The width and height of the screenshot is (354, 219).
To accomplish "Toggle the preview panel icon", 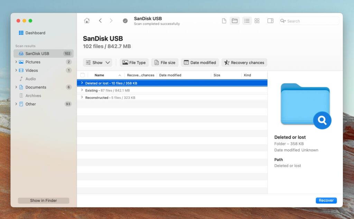I will pyautogui.click(x=270, y=21).
